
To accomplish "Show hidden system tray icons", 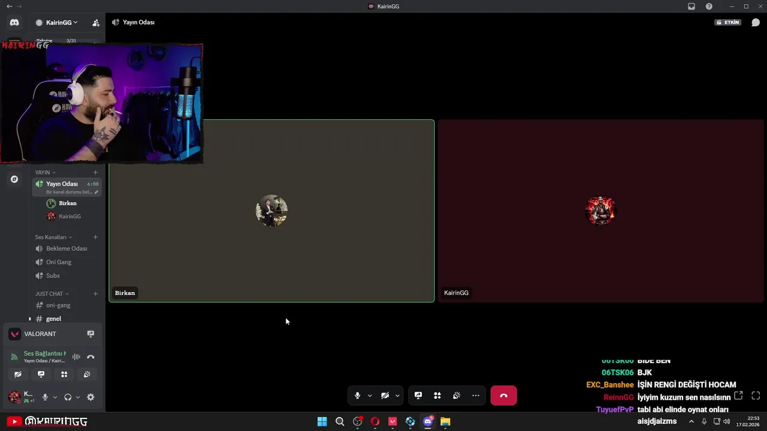I will pyautogui.click(x=691, y=421).
